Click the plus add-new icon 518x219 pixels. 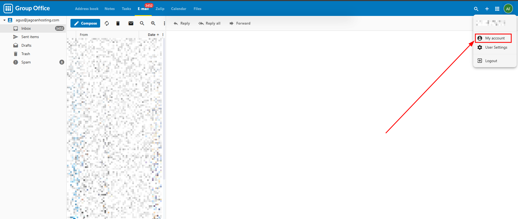click(487, 9)
